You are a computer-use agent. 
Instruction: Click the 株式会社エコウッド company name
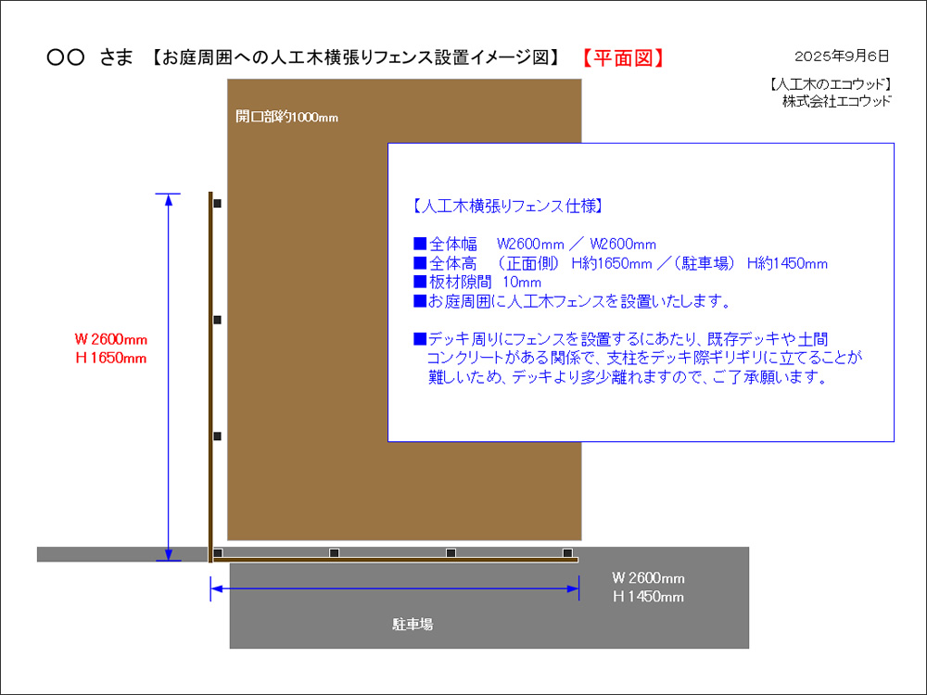click(x=836, y=101)
